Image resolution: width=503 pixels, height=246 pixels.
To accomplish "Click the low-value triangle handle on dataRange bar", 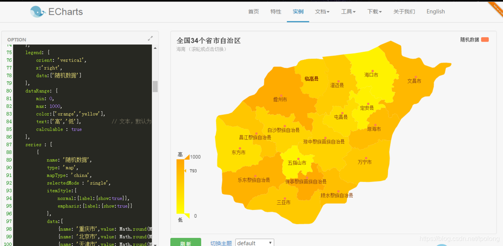I will pos(186,215).
